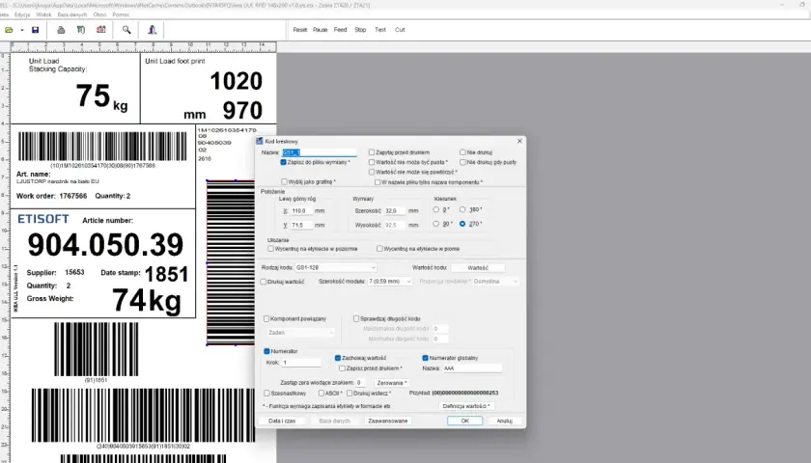The image size is (811, 463).
Task: Click the Nazwa field at dialog top
Action: 320,152
